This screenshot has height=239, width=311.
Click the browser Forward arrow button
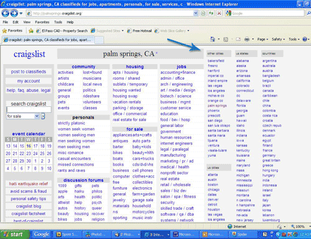click(14, 14)
